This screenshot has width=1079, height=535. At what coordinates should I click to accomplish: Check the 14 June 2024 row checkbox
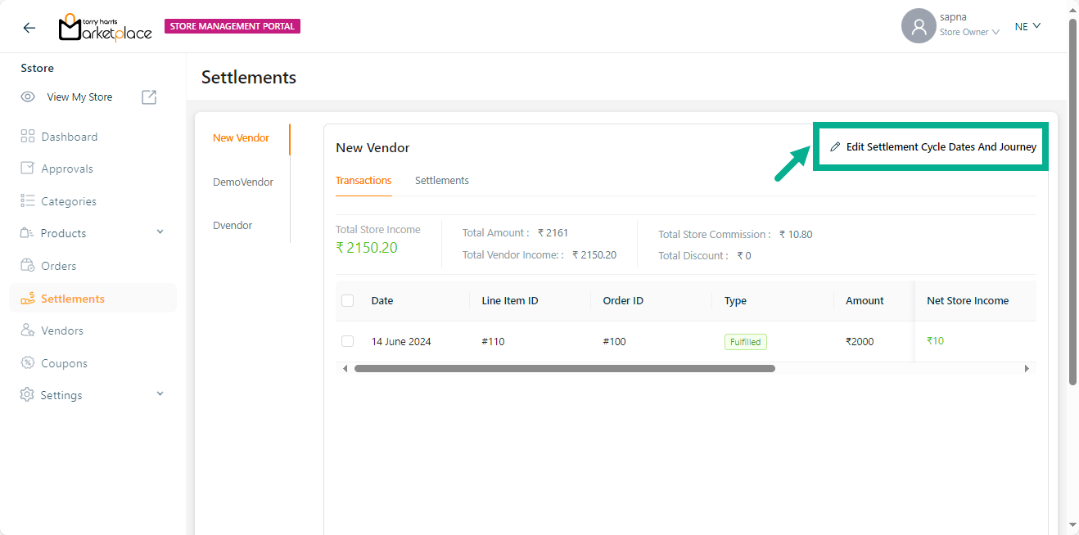click(348, 341)
